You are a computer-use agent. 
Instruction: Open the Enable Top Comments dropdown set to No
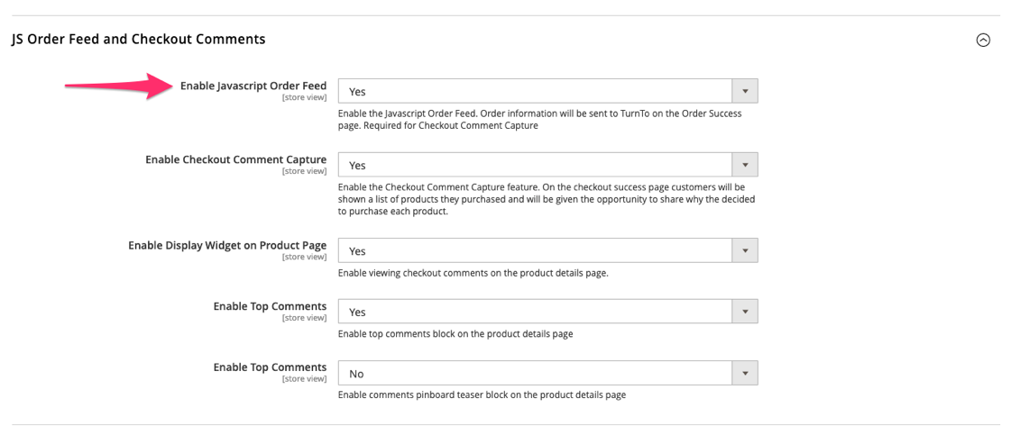(x=535, y=373)
